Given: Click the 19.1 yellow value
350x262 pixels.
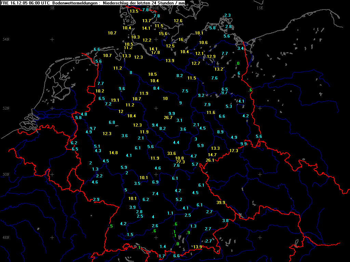Looking at the screenshot, I should [x=115, y=100].
